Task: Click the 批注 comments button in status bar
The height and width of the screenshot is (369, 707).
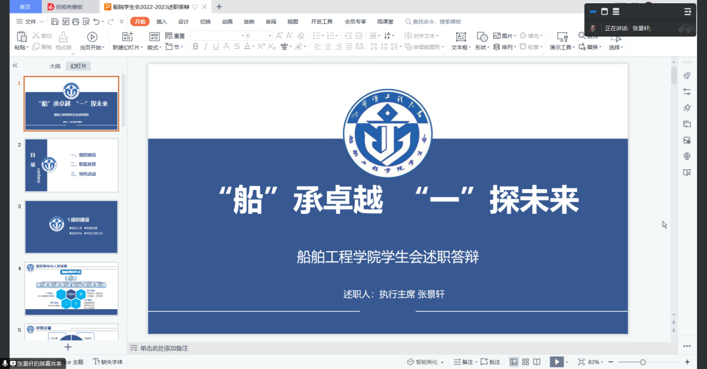Action: point(490,362)
